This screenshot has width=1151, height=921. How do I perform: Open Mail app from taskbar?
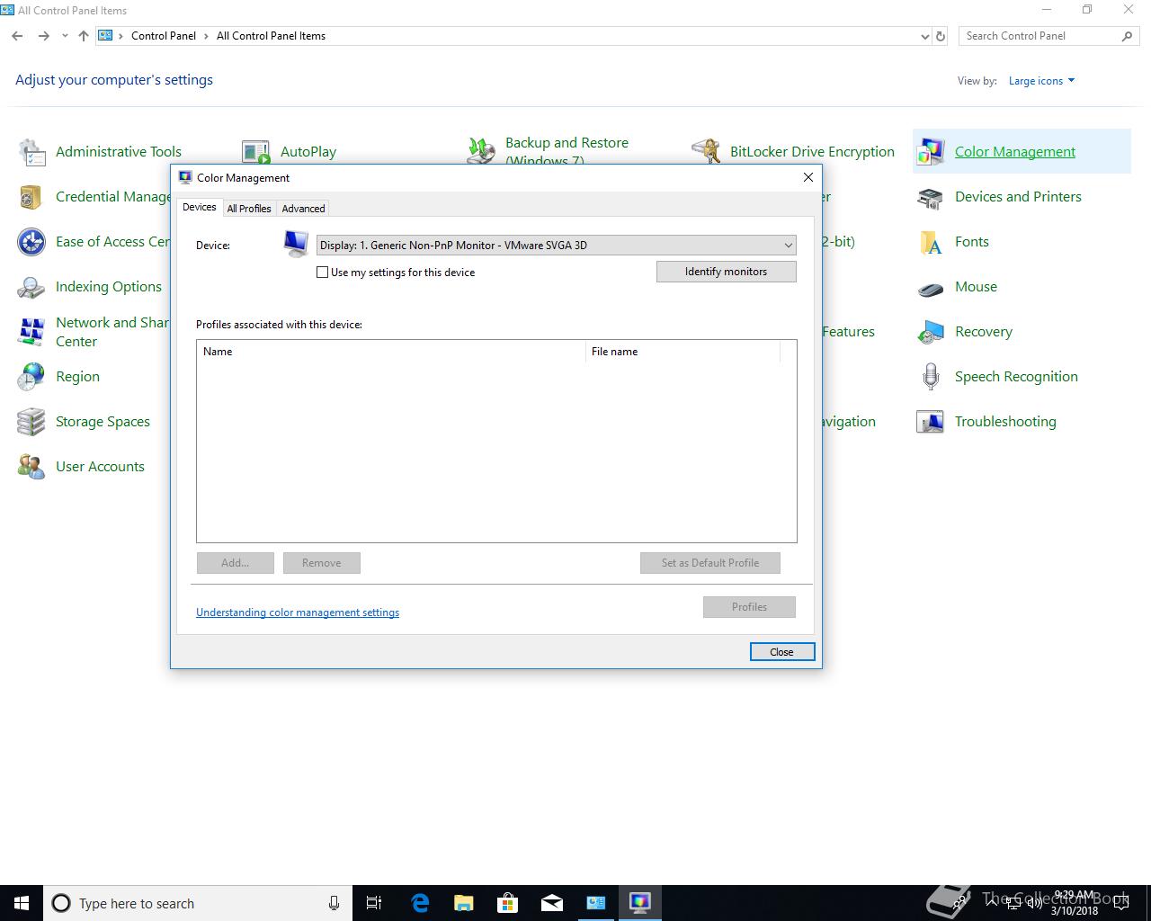point(551,903)
